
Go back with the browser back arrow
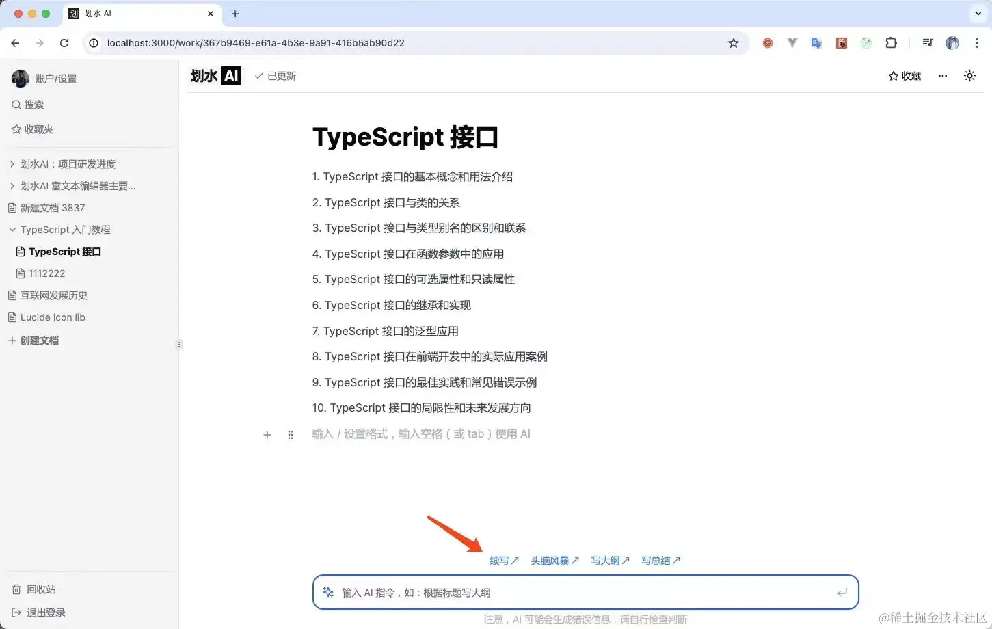(x=15, y=43)
